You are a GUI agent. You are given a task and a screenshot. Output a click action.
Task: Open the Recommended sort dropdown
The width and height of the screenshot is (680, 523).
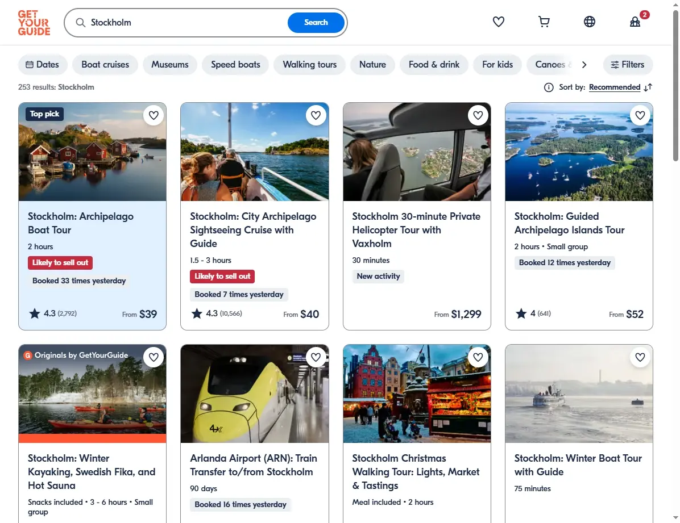click(615, 87)
